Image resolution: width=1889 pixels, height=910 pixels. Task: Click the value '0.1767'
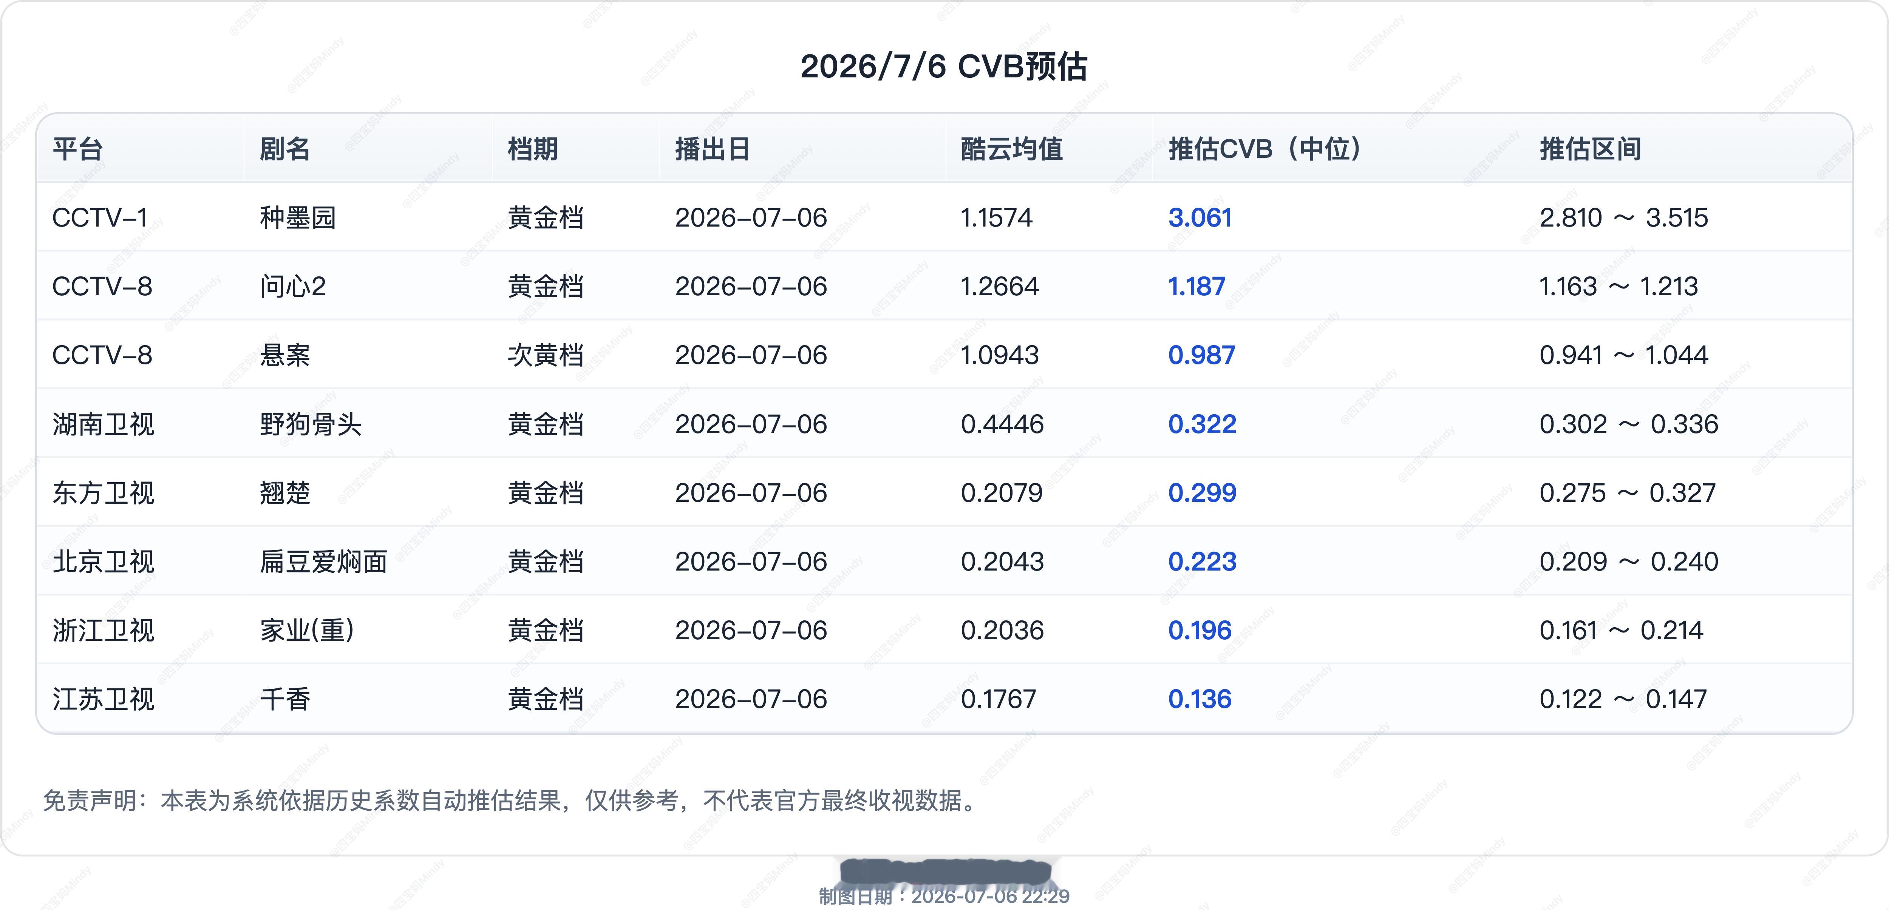coord(998,700)
